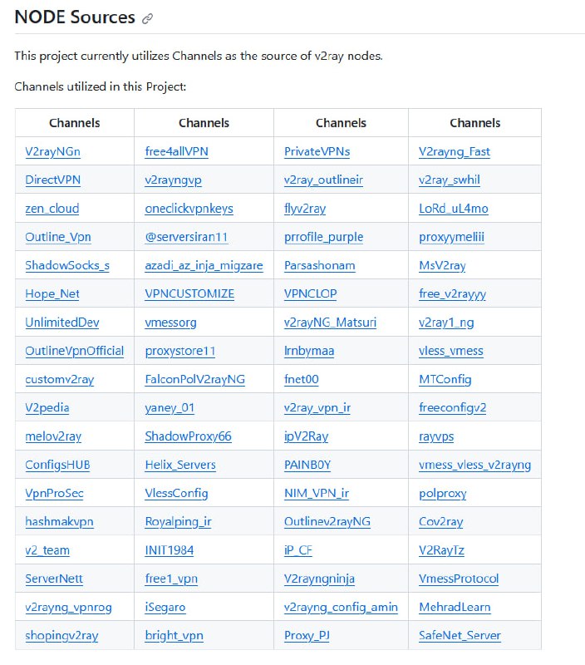This screenshot has height=665, width=585.
Task: Follow the freeconfigv2 link
Action: [453, 407]
